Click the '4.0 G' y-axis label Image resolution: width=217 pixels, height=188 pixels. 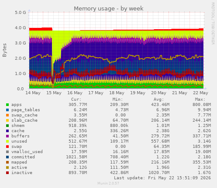coord(21,27)
